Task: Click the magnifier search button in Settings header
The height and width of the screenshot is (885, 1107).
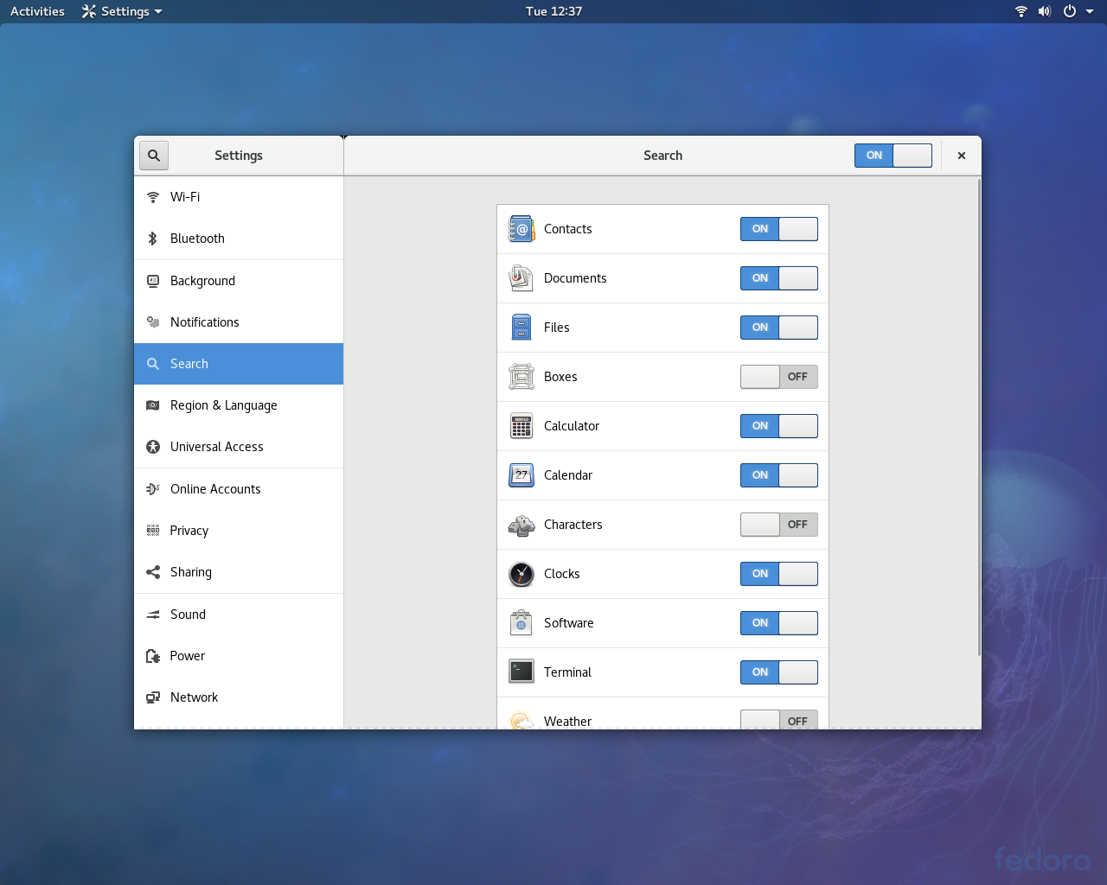Action: click(x=153, y=156)
